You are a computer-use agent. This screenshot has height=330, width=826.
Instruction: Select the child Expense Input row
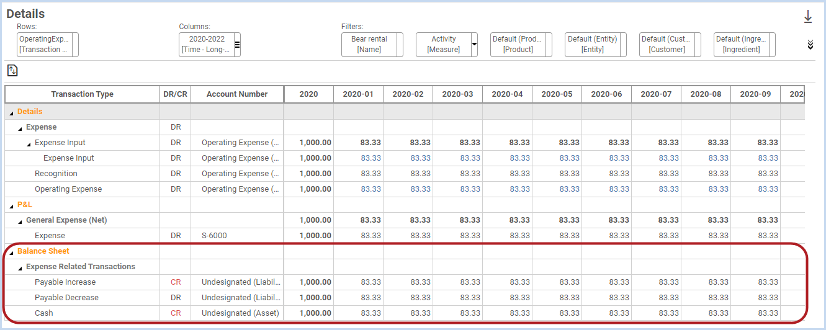point(69,158)
